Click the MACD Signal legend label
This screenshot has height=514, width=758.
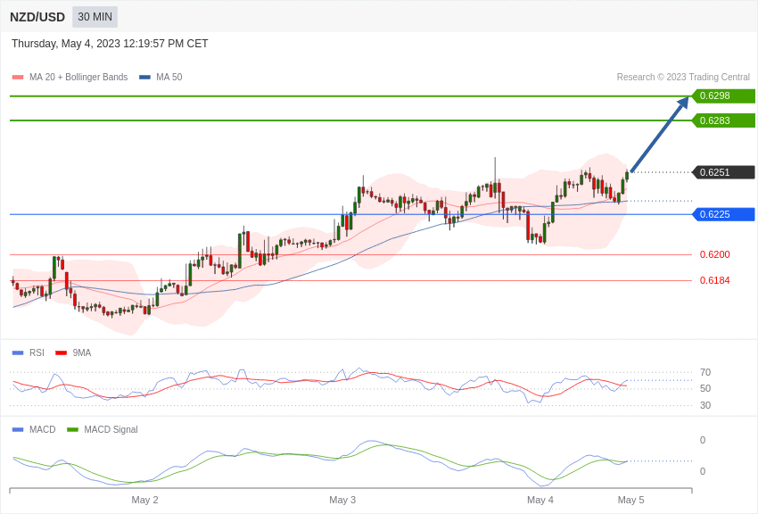click(111, 429)
